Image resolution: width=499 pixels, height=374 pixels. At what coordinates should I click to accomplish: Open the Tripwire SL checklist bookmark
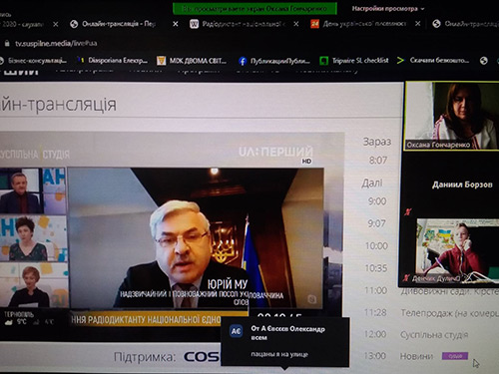pos(354,61)
